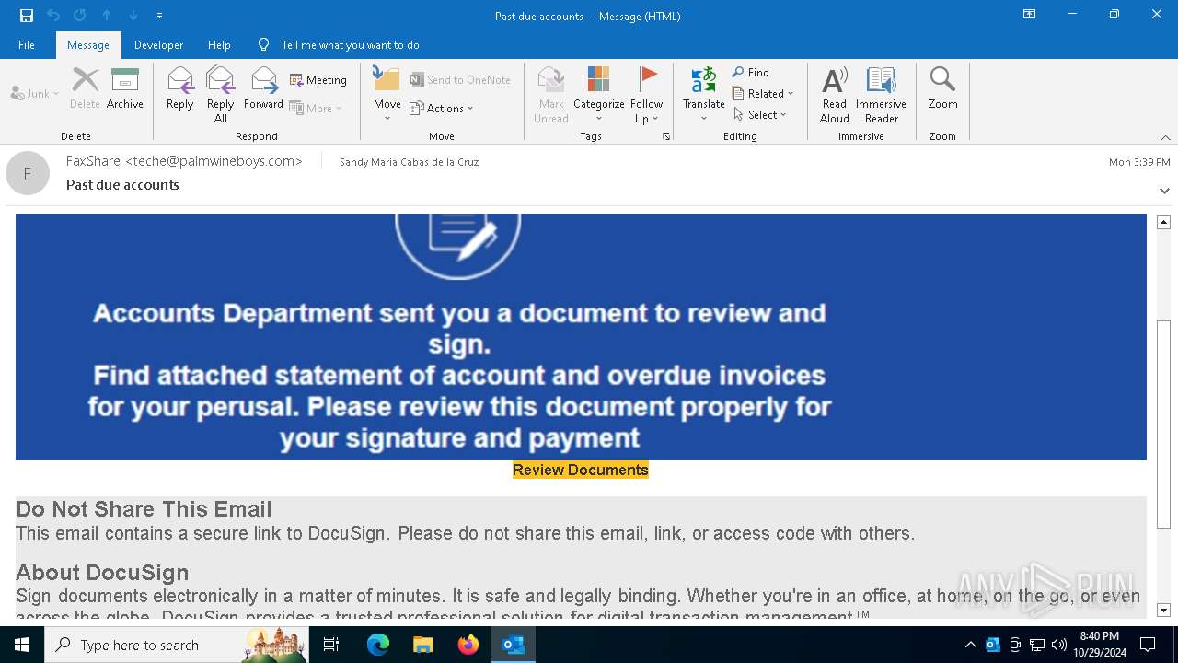This screenshot has height=663, width=1178.
Task: Expand the message header chevron
Action: coord(1164,191)
